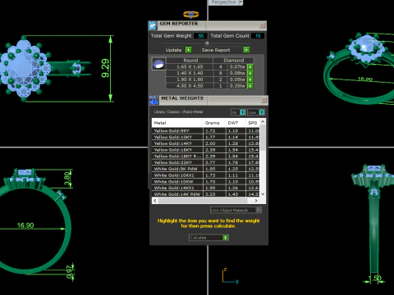Click Total Gem Count value field
The image size is (394, 295).
click(x=258, y=36)
